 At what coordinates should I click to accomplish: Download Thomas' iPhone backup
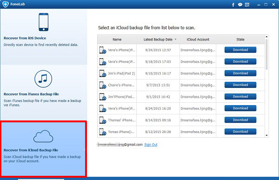pyautogui.click(x=240, y=120)
